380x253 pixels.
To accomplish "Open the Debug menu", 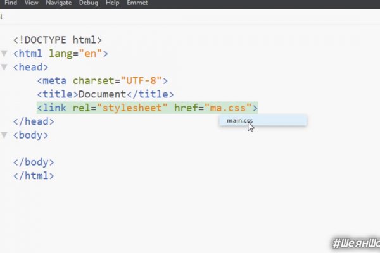I will (89, 3).
